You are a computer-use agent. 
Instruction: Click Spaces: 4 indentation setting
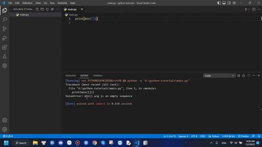click(x=183, y=136)
